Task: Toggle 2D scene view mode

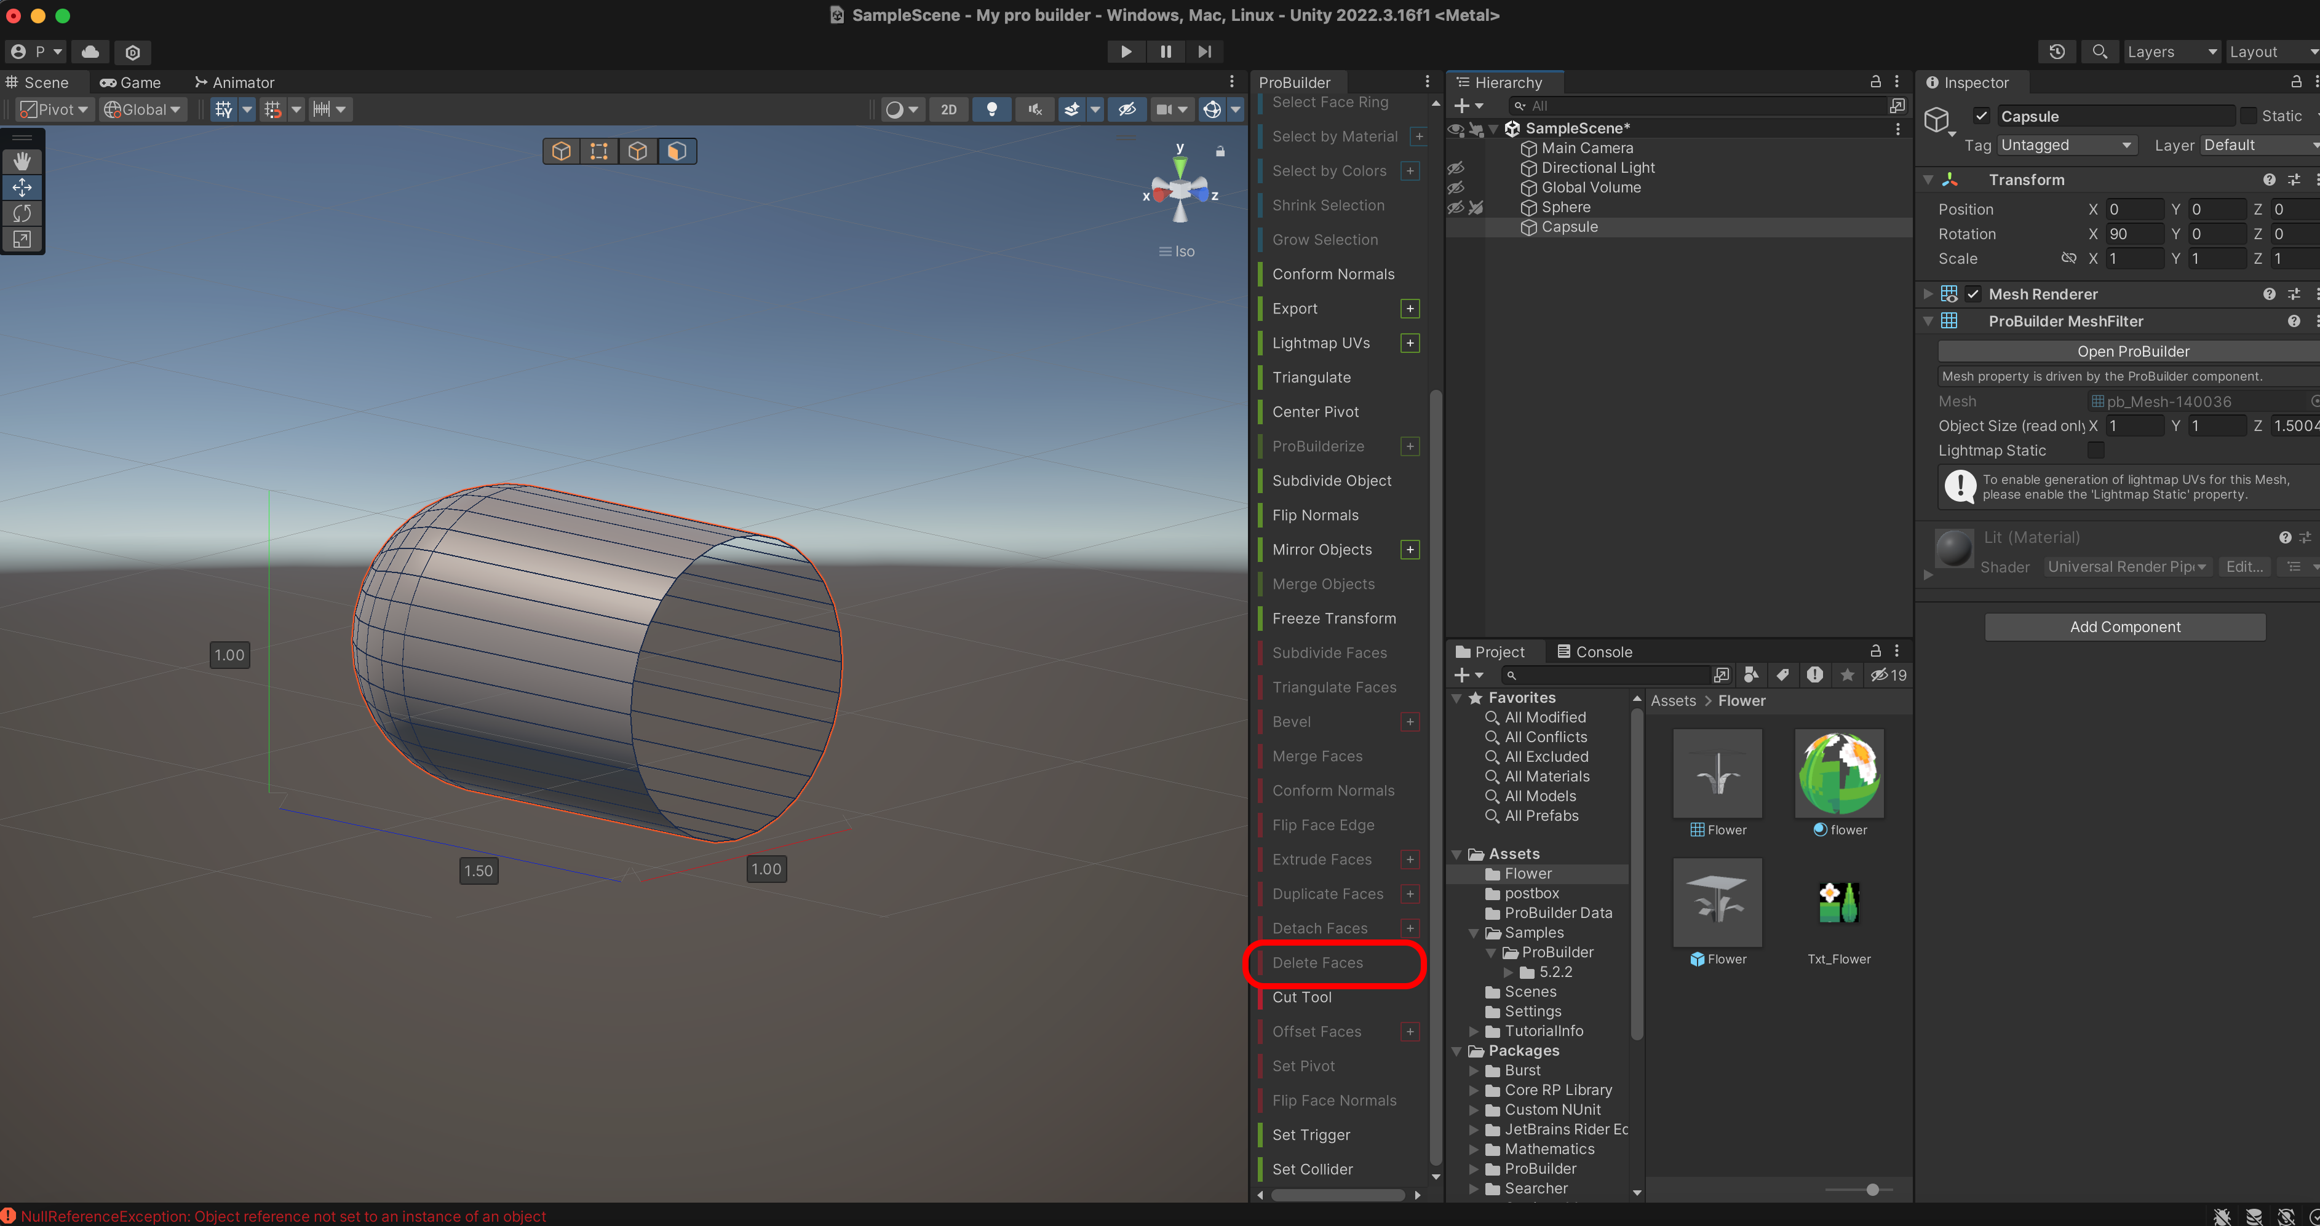Action: pos(948,110)
